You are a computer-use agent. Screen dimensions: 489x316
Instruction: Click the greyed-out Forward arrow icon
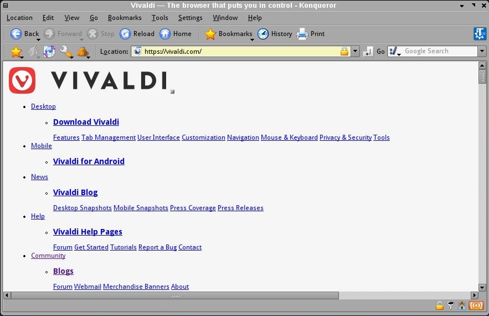pos(49,34)
